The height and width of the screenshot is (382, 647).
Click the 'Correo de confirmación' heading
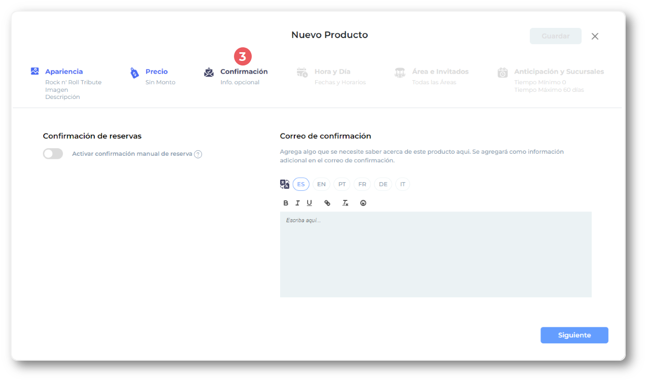(x=325, y=136)
